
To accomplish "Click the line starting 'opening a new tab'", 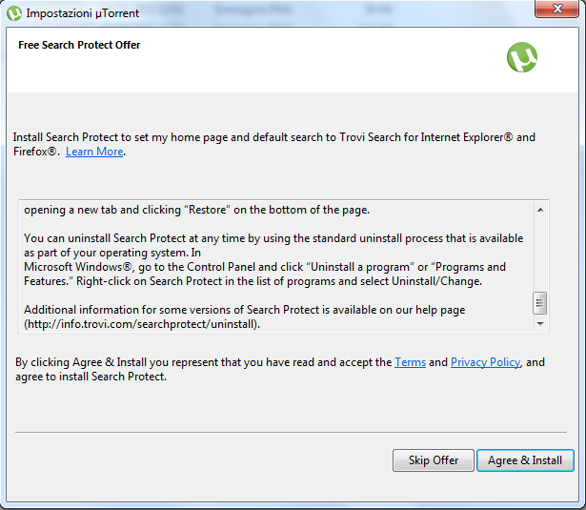I will 196,210.
